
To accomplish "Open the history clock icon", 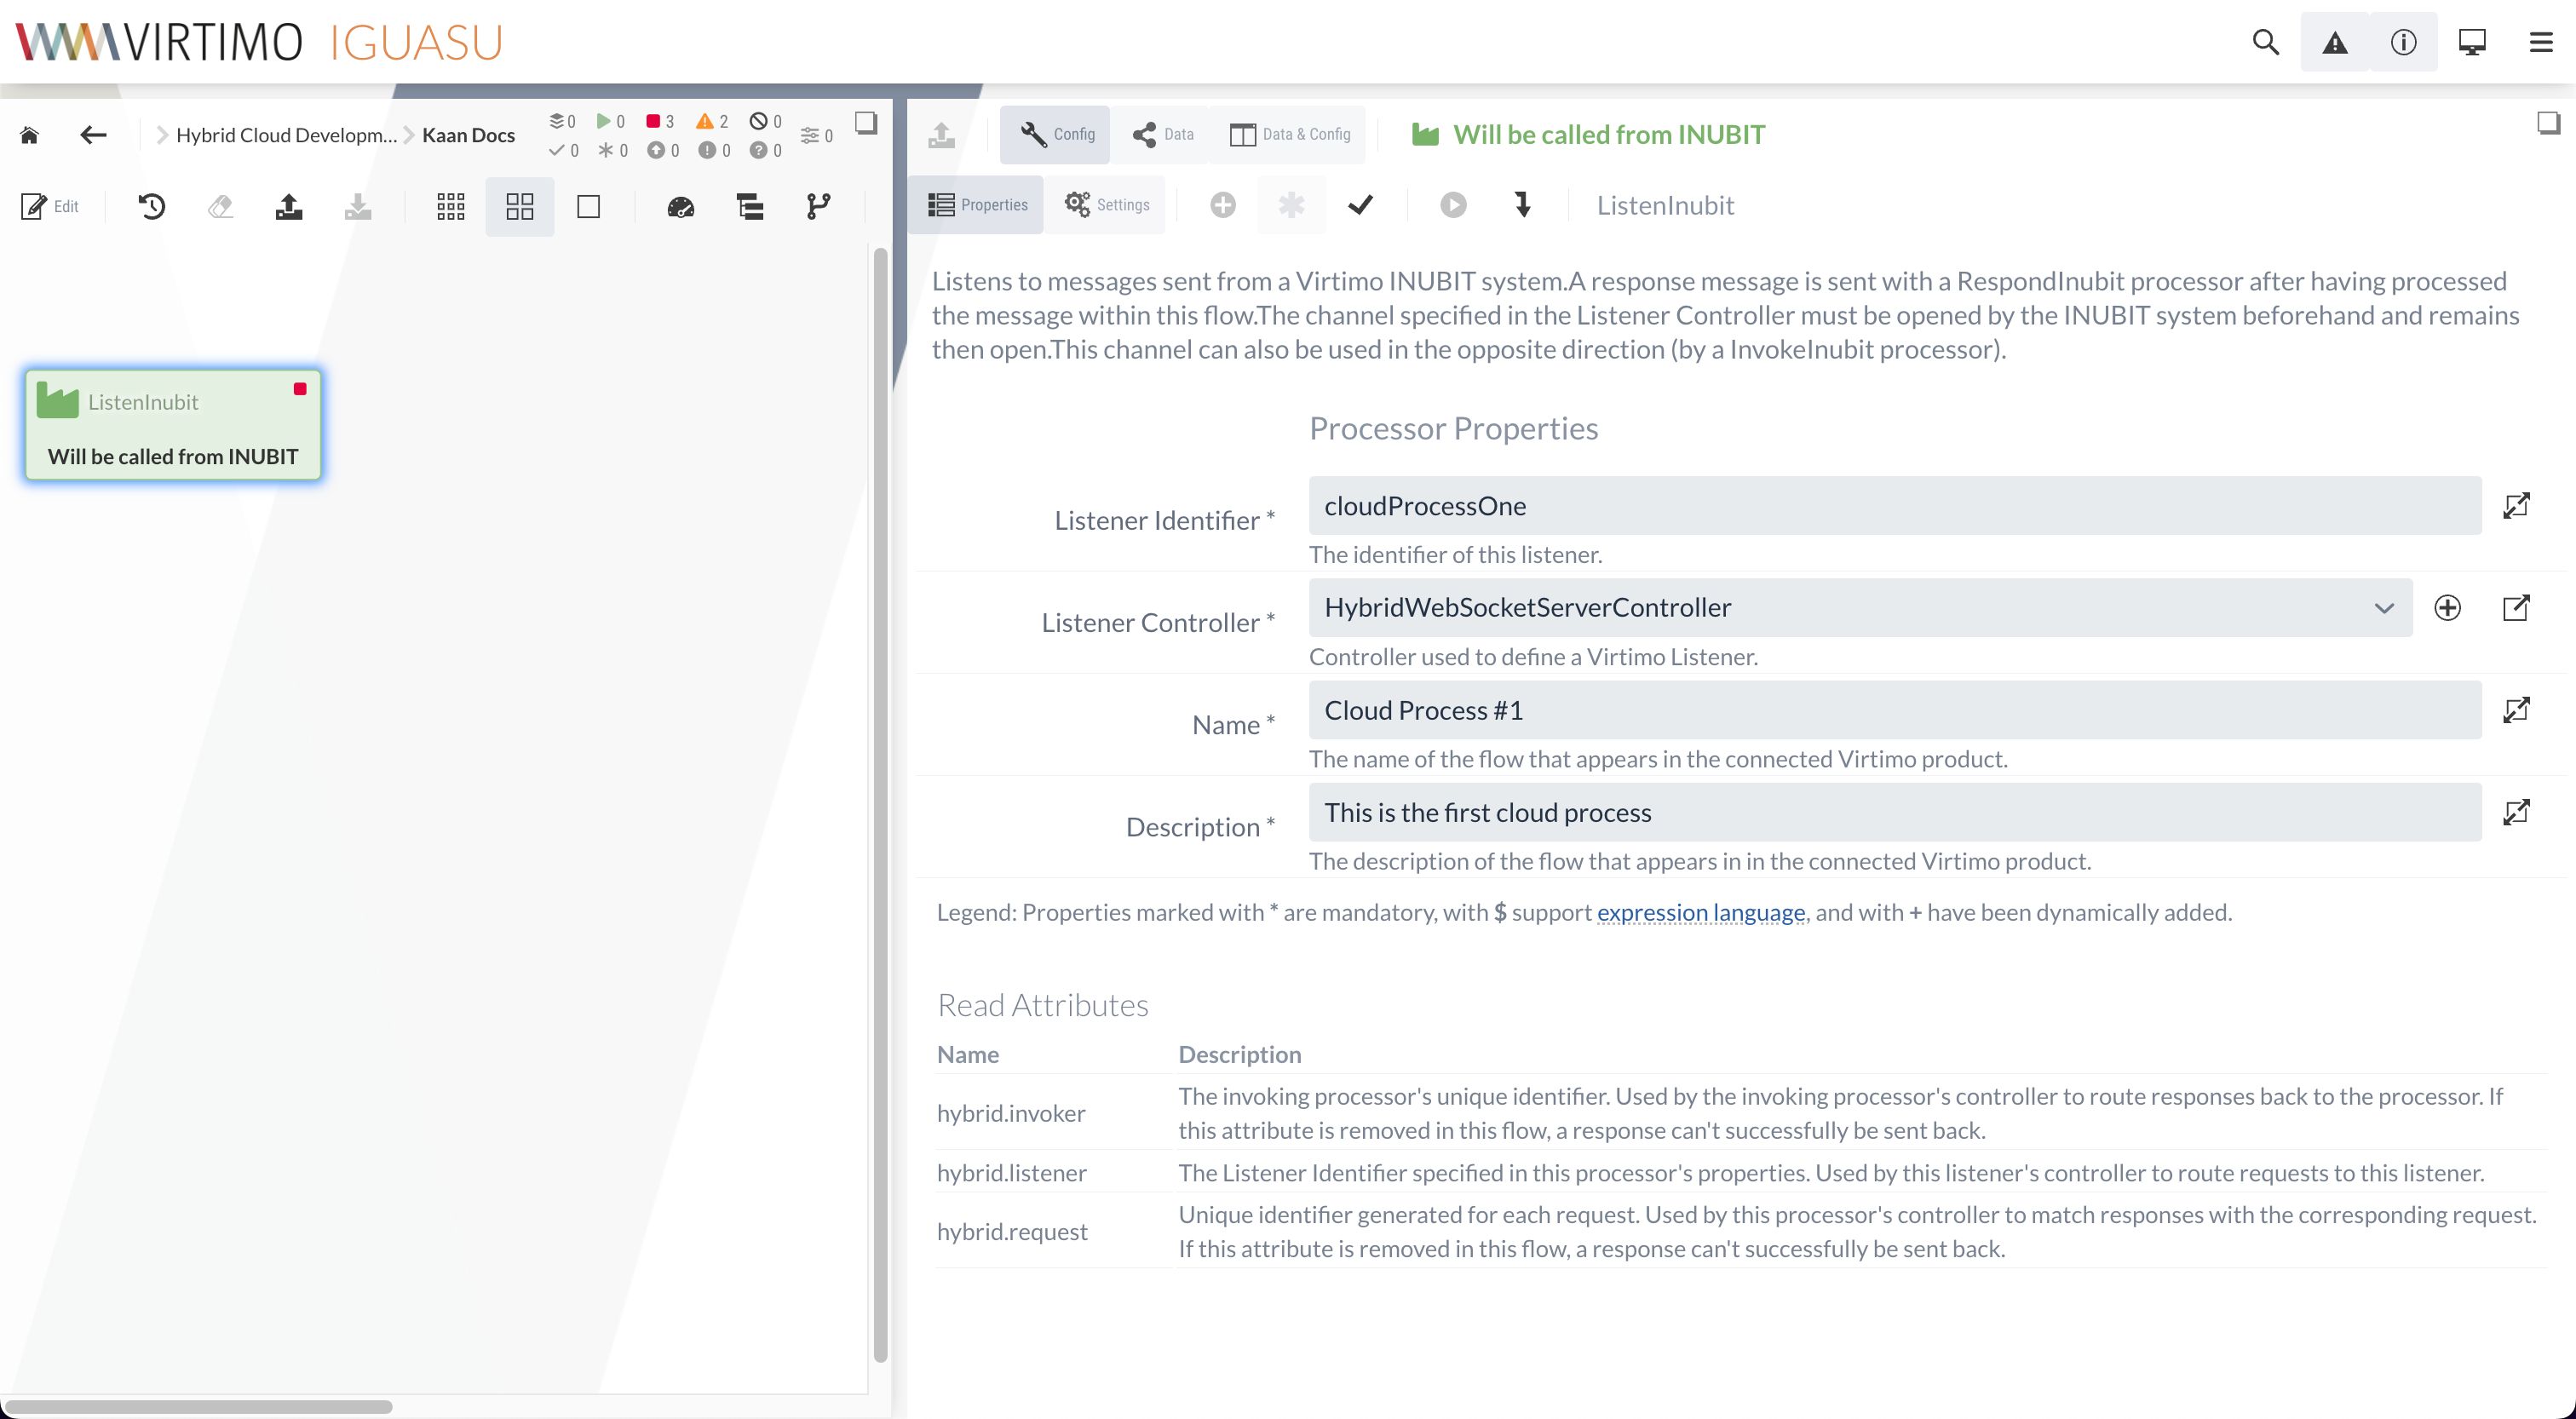I will (x=151, y=206).
